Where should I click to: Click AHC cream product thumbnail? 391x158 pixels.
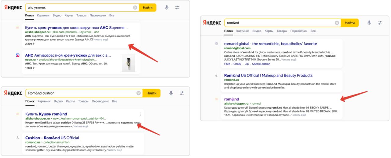128,63
